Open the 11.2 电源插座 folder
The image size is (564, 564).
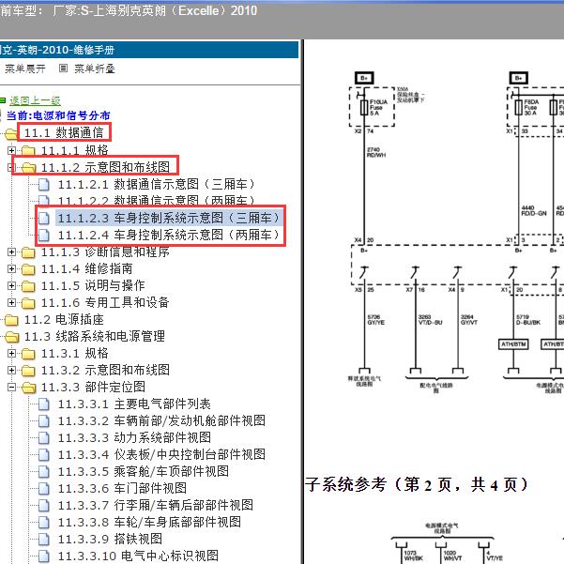click(64, 319)
